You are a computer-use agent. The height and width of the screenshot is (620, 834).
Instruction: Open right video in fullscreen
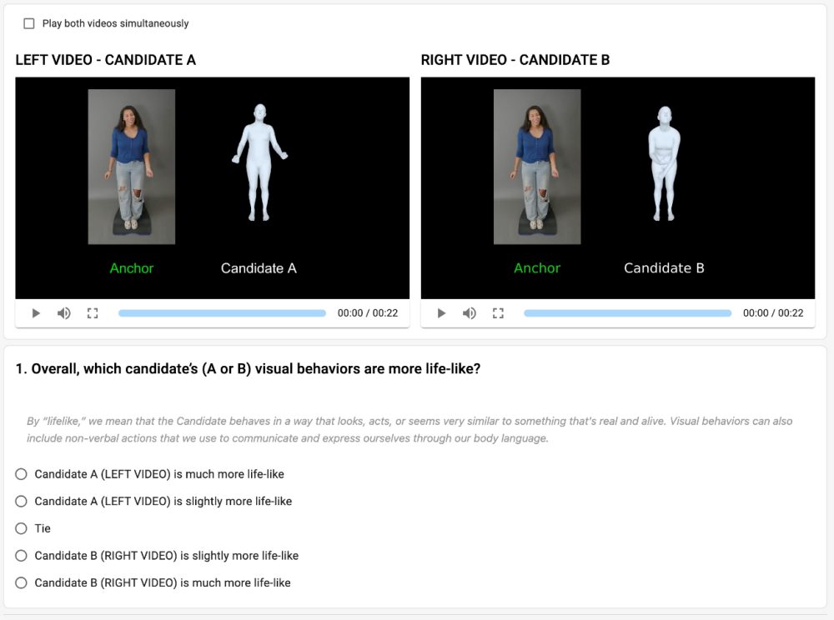point(498,313)
